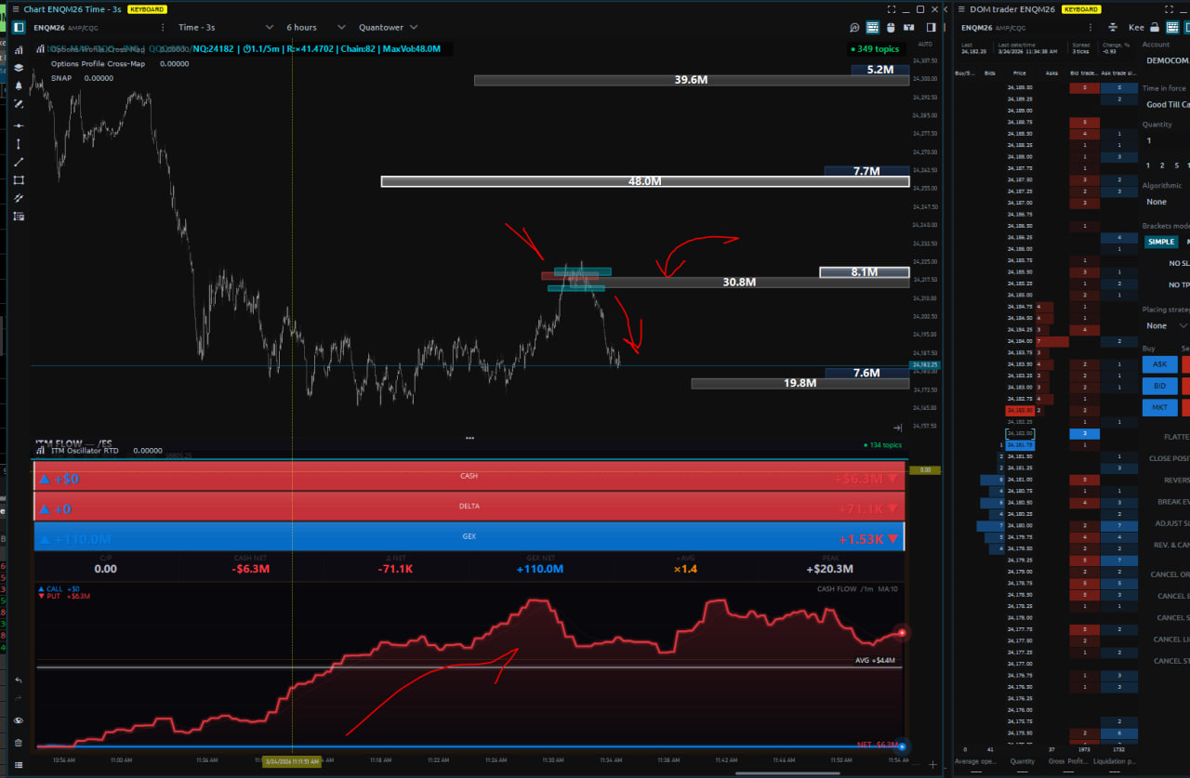The height and width of the screenshot is (778, 1190).
Task: Click the undo arrow icon
Action: [x=19, y=680]
